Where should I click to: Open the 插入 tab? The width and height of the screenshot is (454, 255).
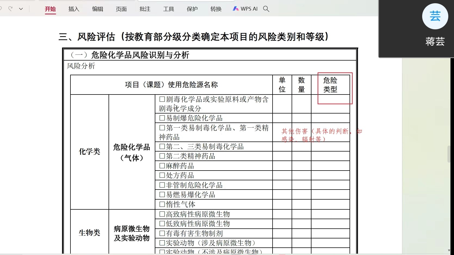tap(74, 9)
